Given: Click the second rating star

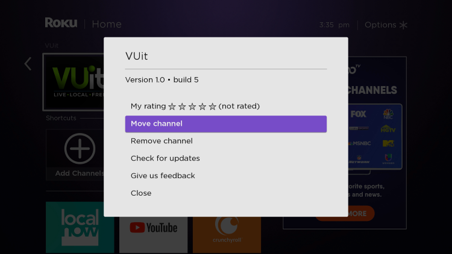Looking at the screenshot, I should tap(182, 107).
